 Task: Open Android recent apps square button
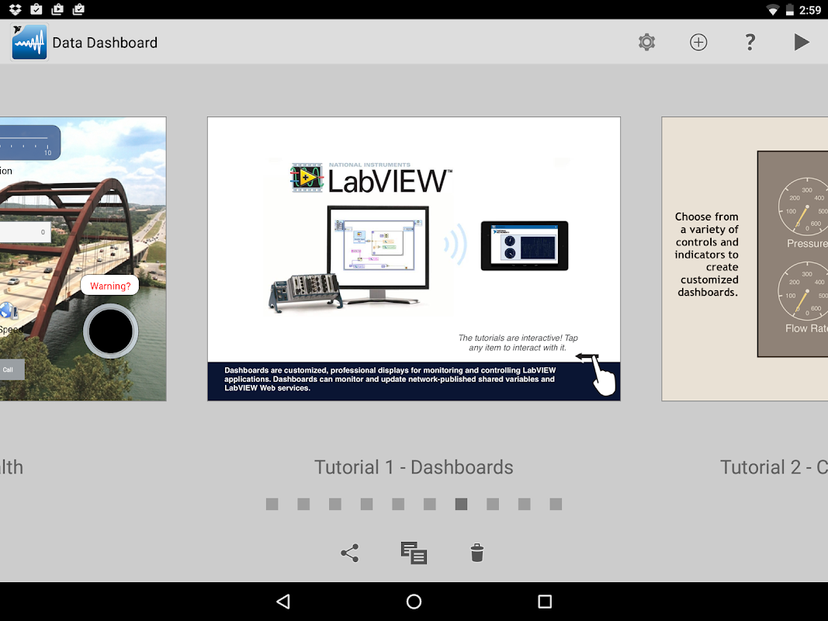[x=545, y=602]
